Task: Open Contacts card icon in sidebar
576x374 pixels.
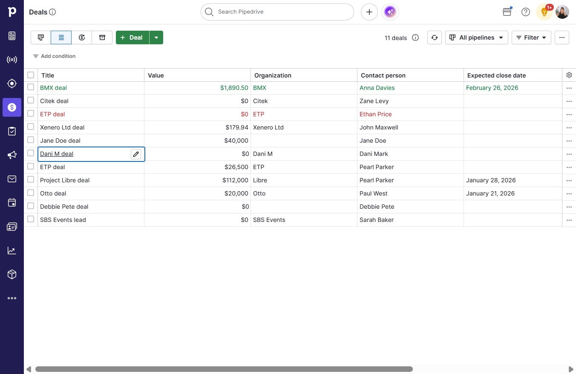Action: 12,227
